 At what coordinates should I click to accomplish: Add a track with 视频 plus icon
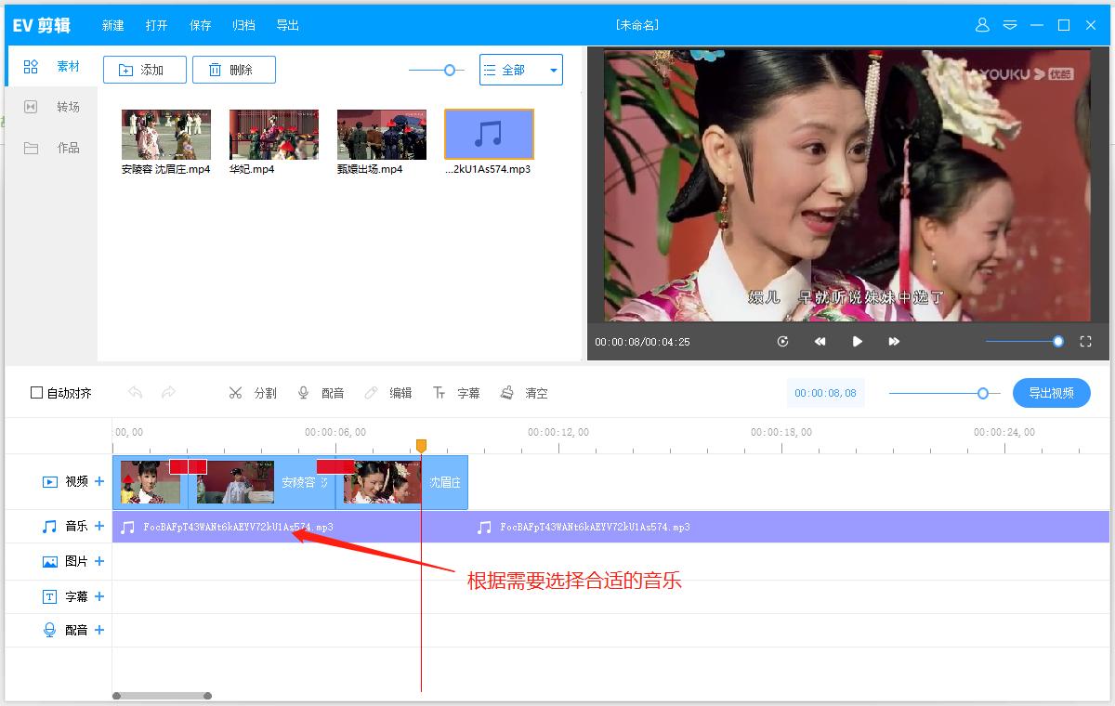tap(99, 481)
